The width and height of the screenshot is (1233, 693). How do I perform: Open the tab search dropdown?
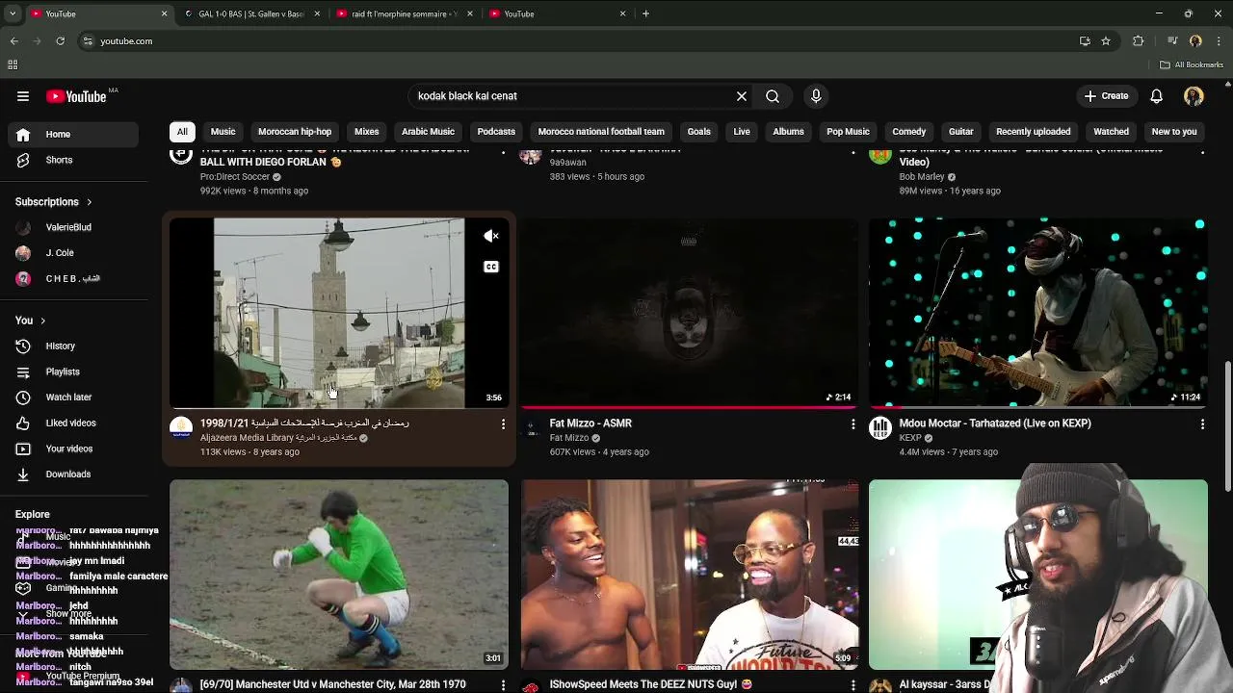pos(12,13)
